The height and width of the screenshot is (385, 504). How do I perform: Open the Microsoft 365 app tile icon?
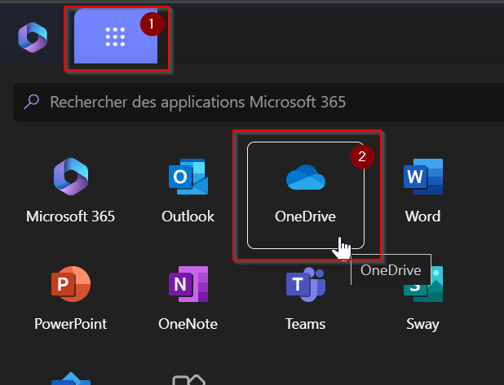[70, 178]
